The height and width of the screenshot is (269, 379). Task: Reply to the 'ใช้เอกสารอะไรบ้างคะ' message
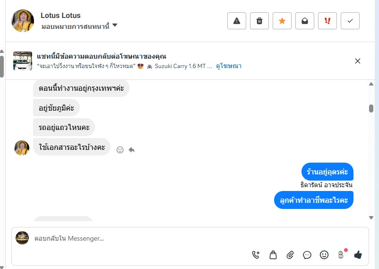point(131,149)
